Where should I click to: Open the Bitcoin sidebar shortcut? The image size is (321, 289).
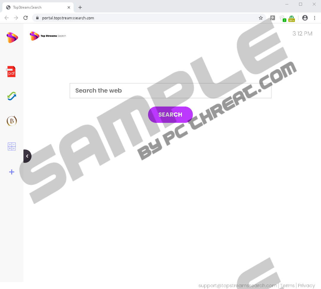coord(12,121)
